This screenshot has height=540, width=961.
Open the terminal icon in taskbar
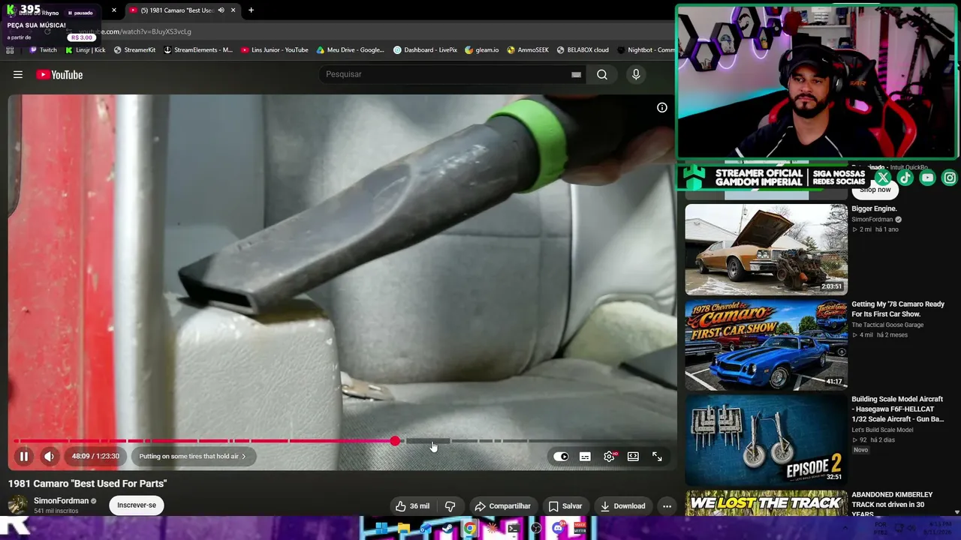coord(514,529)
